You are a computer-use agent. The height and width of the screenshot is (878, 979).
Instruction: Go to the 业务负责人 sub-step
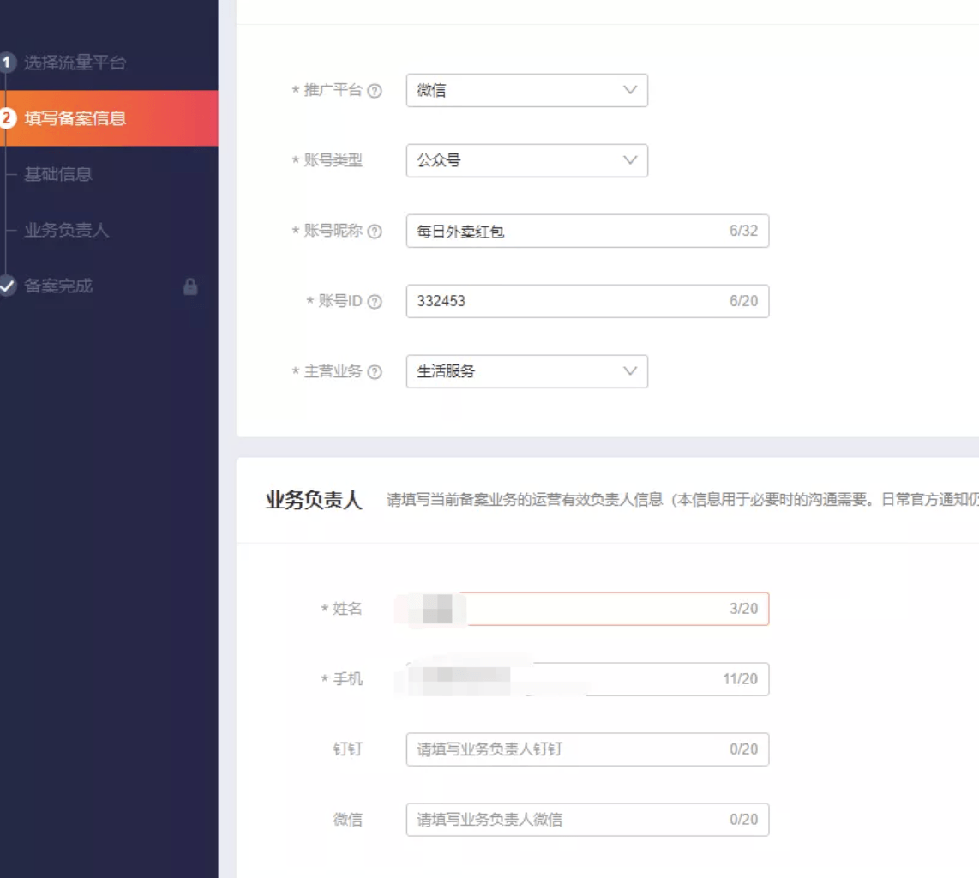click(66, 230)
